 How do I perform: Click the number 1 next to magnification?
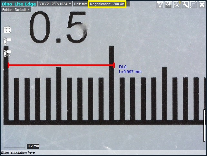pyautogui.click(x=128, y=4)
